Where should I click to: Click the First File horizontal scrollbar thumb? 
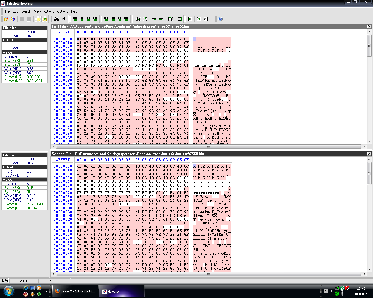pyautogui.click(x=208, y=146)
